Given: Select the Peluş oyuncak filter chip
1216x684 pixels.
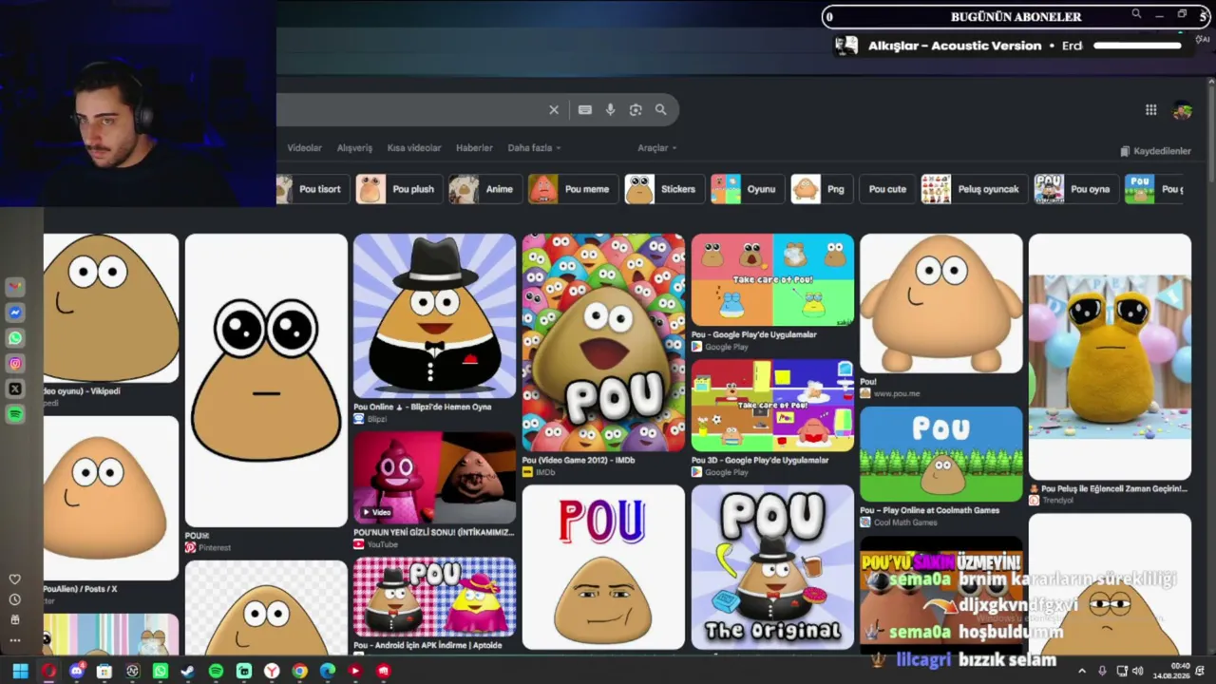Looking at the screenshot, I should (x=974, y=189).
